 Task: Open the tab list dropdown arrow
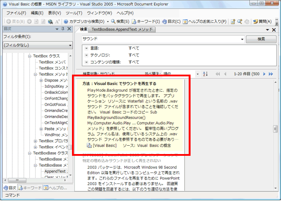[x=267, y=30]
